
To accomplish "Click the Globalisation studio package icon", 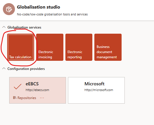I will tap(9, 9).
